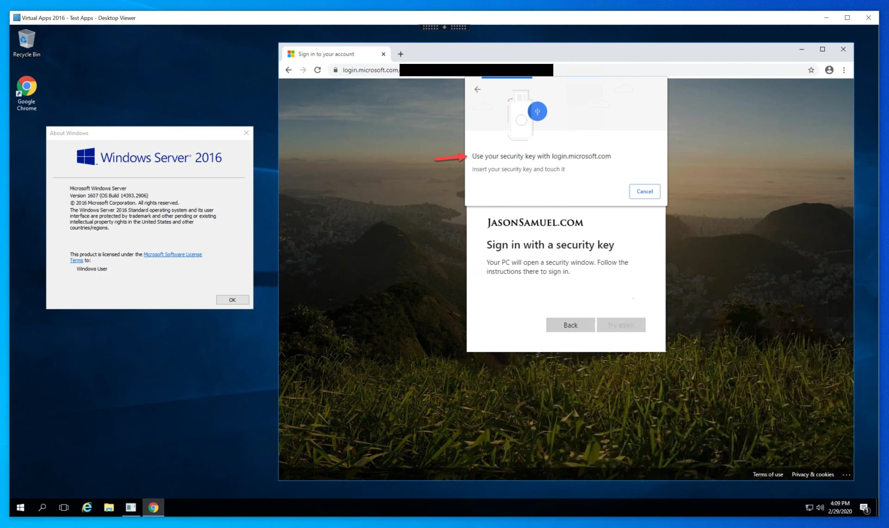The width and height of the screenshot is (889, 528).
Task: Open the Chrome profile account icon
Action: (x=829, y=70)
